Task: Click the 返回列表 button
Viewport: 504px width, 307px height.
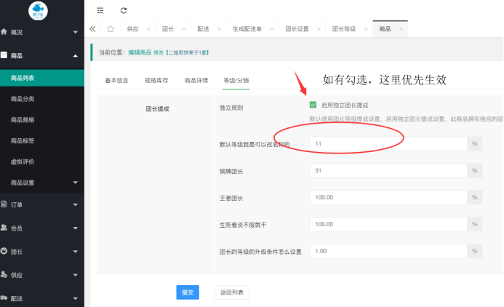Action: point(231,292)
